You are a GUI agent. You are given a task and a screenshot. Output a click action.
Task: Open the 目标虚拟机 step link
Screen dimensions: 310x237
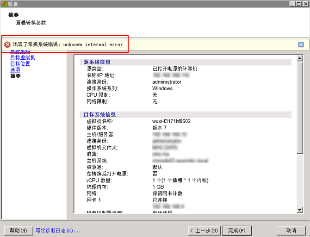tap(23, 57)
